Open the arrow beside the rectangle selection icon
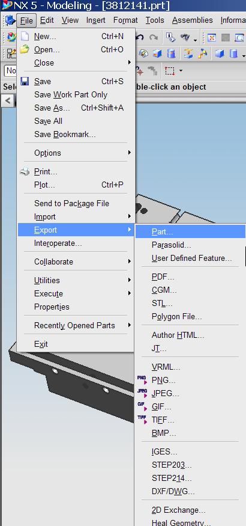246x526 pixels. tap(181, 71)
